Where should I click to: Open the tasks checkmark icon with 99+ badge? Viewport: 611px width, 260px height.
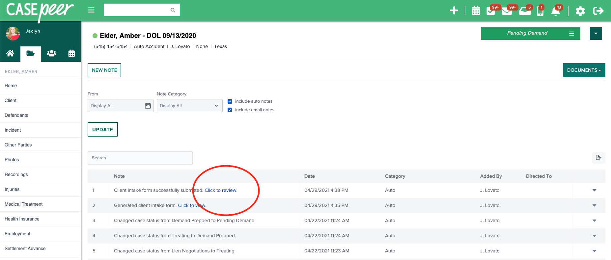491,11
